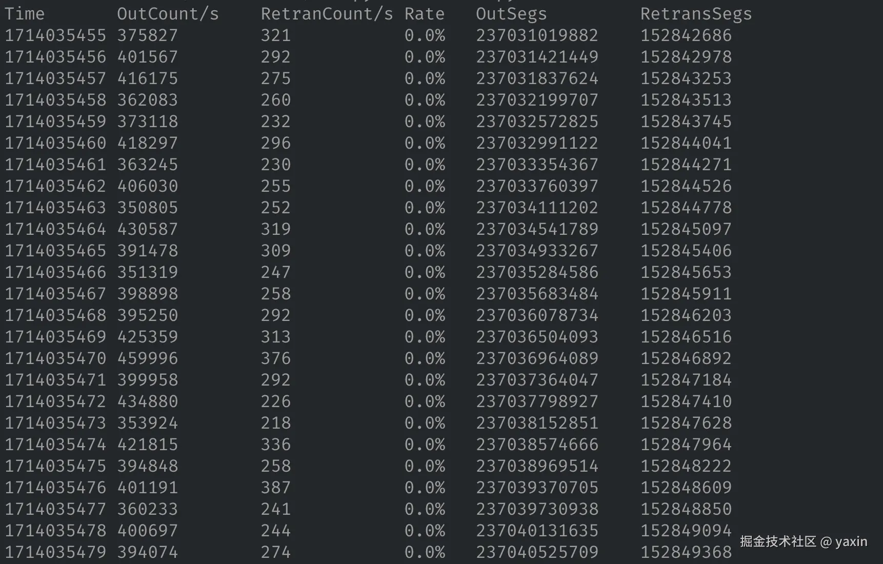883x564 pixels.
Task: Select the "OutCount/s" column header
Action: [x=168, y=14]
